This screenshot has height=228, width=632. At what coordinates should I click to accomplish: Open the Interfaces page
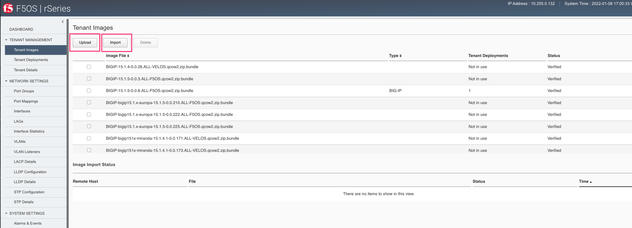coord(22,111)
